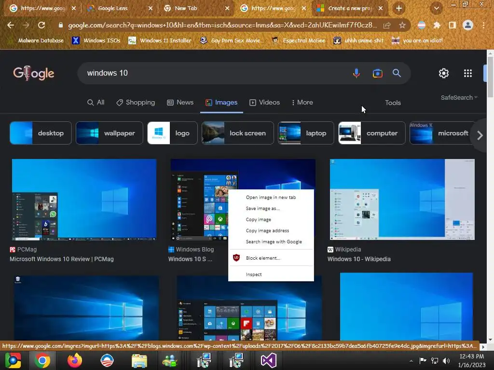Open the Google apps grid
The height and width of the screenshot is (370, 494).
pyautogui.click(x=468, y=73)
